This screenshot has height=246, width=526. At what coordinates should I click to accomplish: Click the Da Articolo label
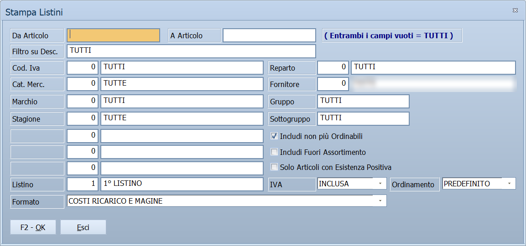click(x=37, y=35)
